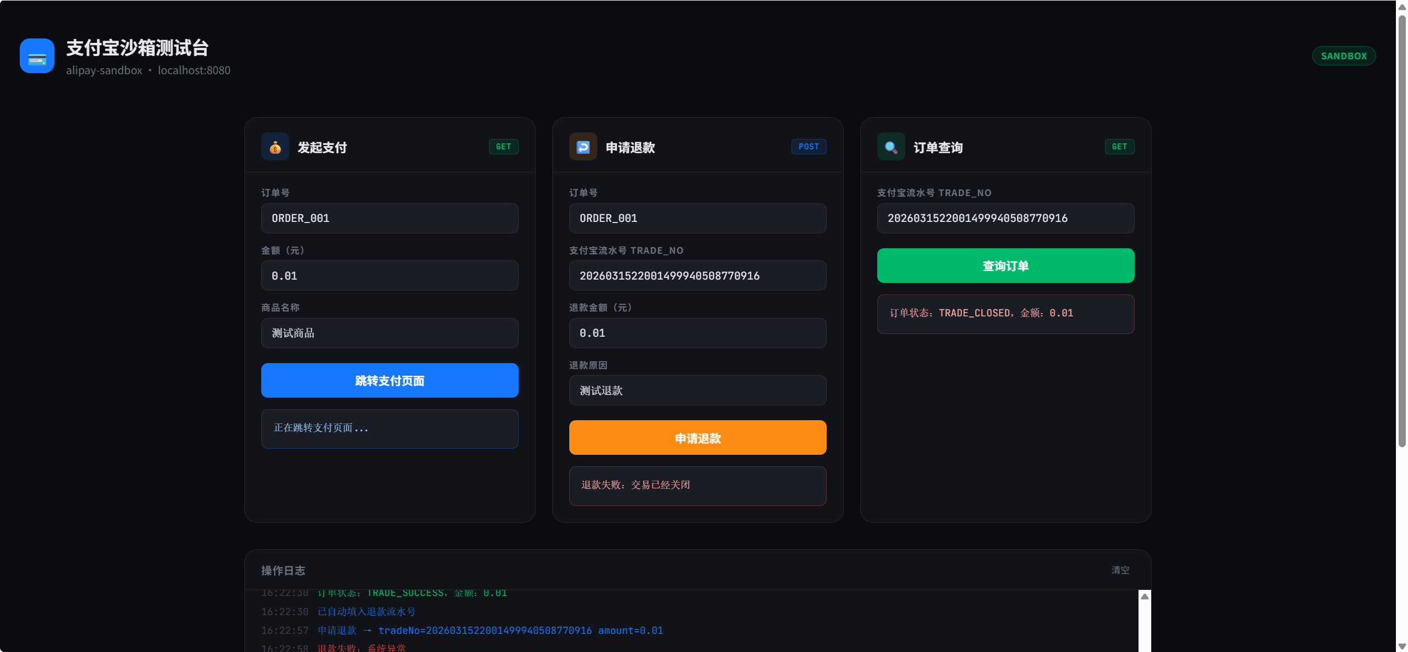Image resolution: width=1408 pixels, height=652 pixels.
Task: Click the 商品名称 field with 测试商品
Action: click(x=389, y=333)
